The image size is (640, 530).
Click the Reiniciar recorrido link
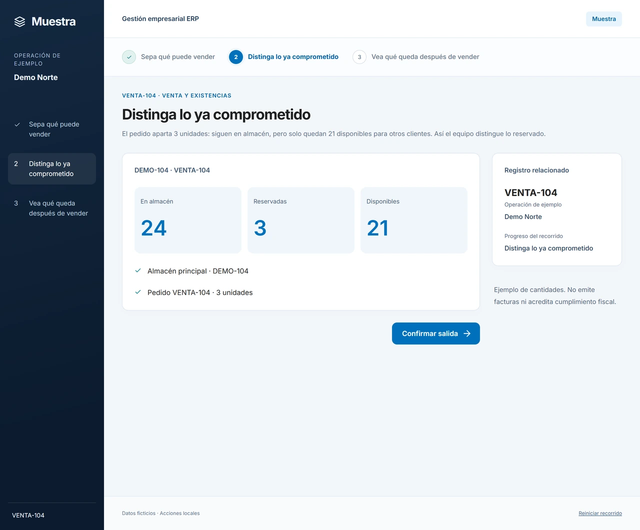[600, 513]
